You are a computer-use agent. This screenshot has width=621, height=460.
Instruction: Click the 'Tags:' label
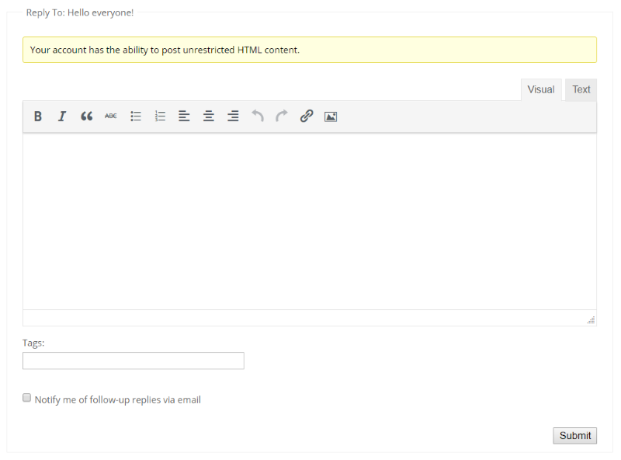point(33,343)
